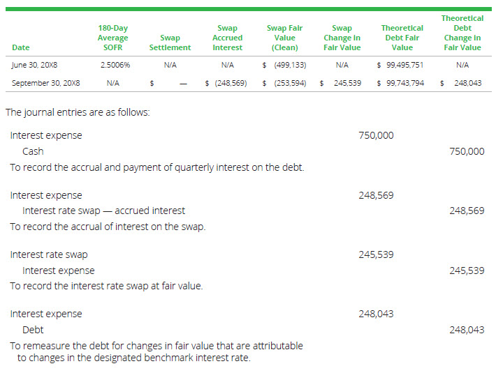Select the Cash journal entry line

coord(33,151)
